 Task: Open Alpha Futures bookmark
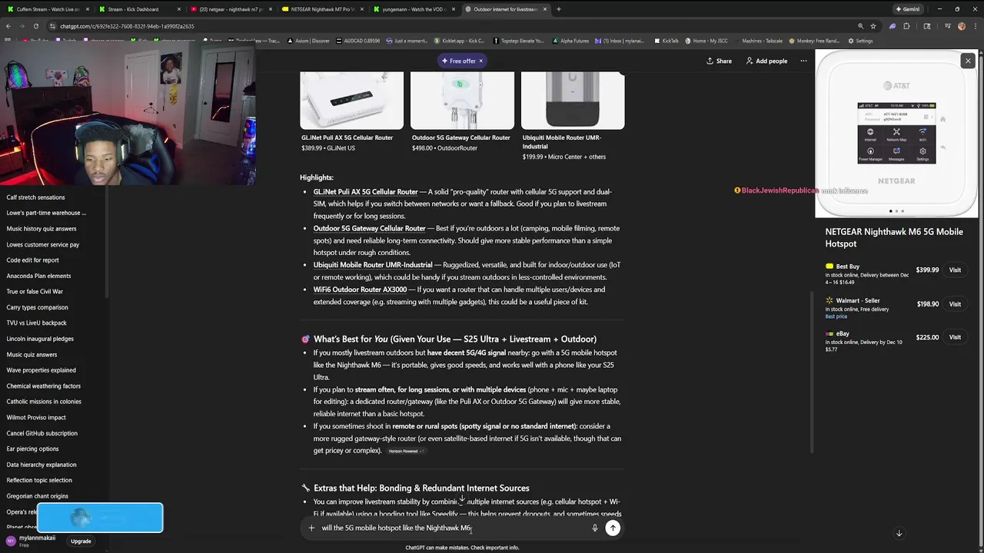pos(570,41)
